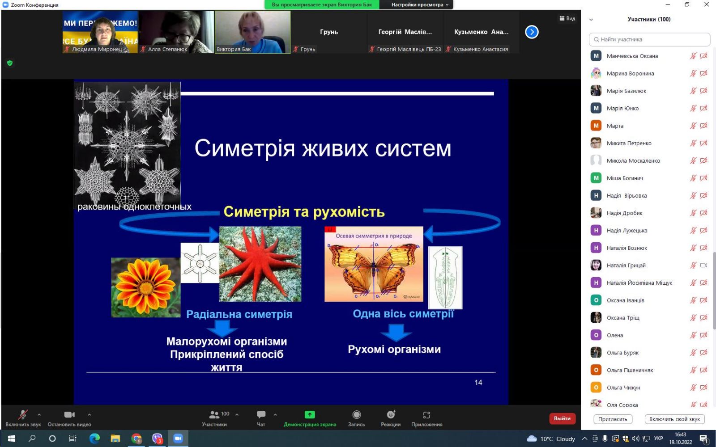Open the Participants (Участники) icon
Screen dimensions: 716x447
214,415
